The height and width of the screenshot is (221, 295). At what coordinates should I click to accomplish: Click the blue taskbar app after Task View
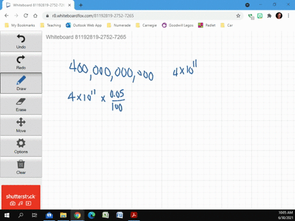[49, 215]
